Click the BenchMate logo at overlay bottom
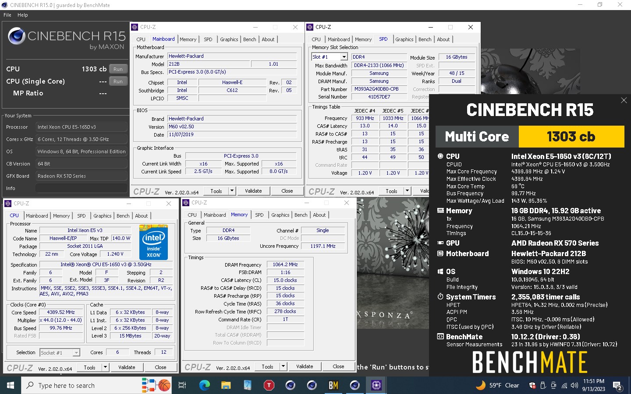 529,362
